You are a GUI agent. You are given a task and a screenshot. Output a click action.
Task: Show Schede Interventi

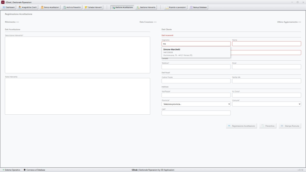pyautogui.click(x=93, y=7)
